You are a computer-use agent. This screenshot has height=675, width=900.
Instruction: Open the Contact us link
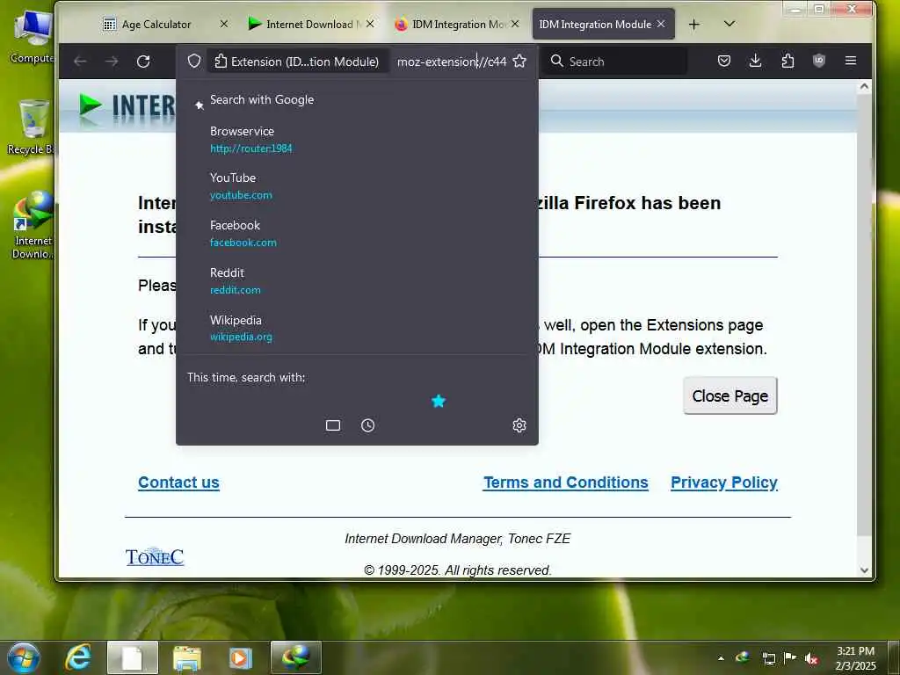(178, 483)
